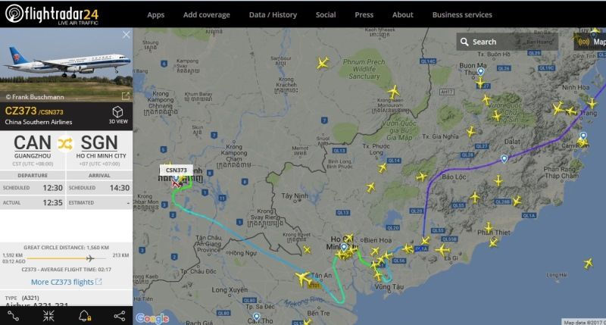Screen dimensions: 606x325
Task: Open the 3D View cube icon
Action: [117, 112]
